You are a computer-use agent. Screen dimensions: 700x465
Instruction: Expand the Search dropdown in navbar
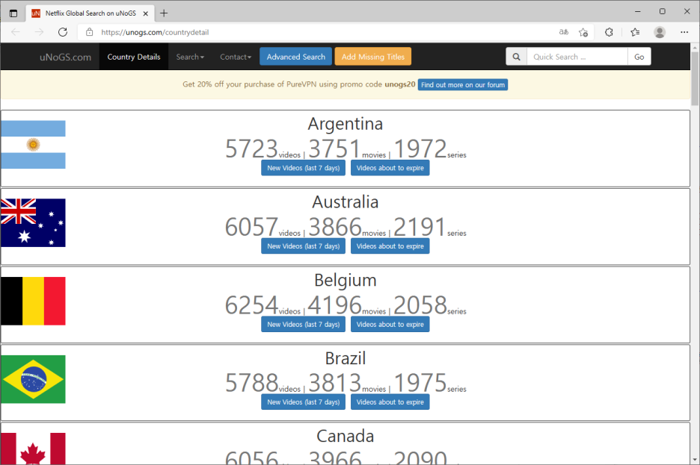tap(190, 57)
